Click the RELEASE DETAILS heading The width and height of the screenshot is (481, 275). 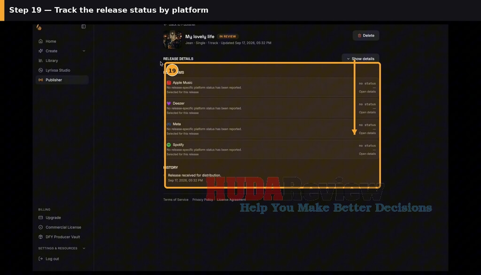coord(178,59)
